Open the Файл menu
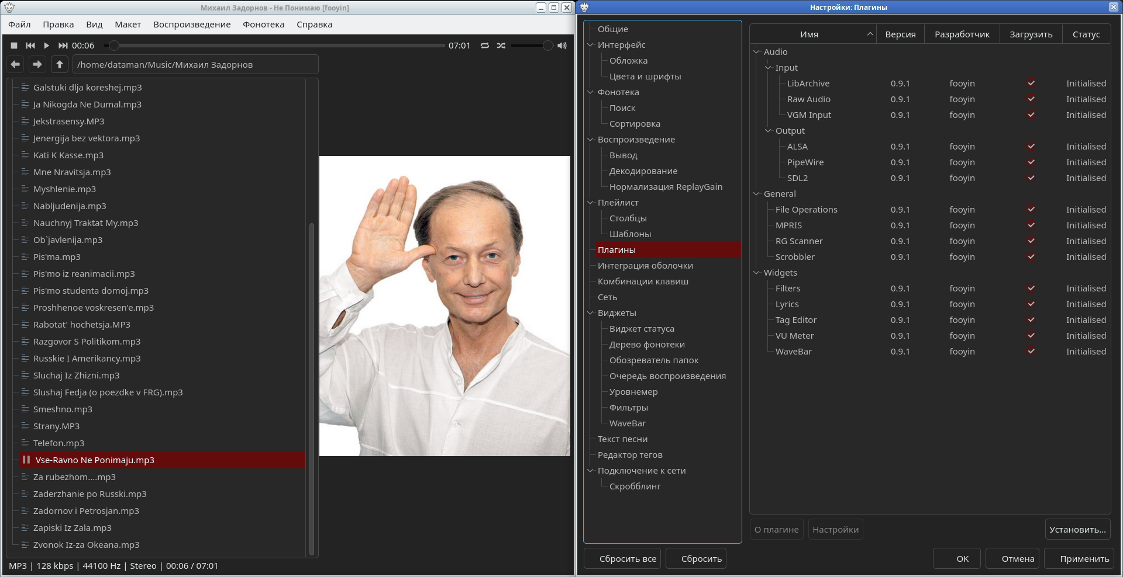Screen dimensions: 1123x577 (19, 25)
